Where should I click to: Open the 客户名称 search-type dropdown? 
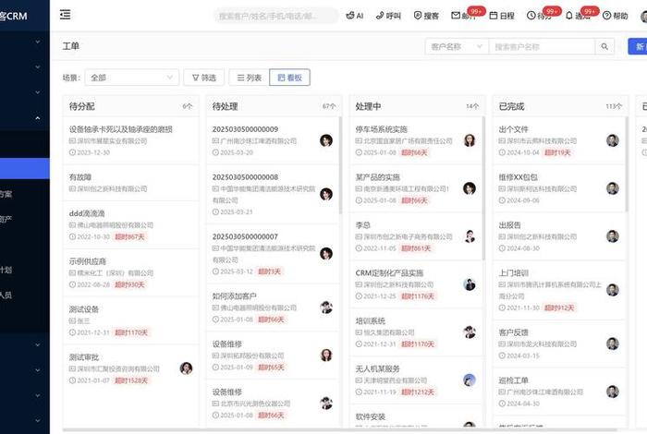[x=457, y=46]
